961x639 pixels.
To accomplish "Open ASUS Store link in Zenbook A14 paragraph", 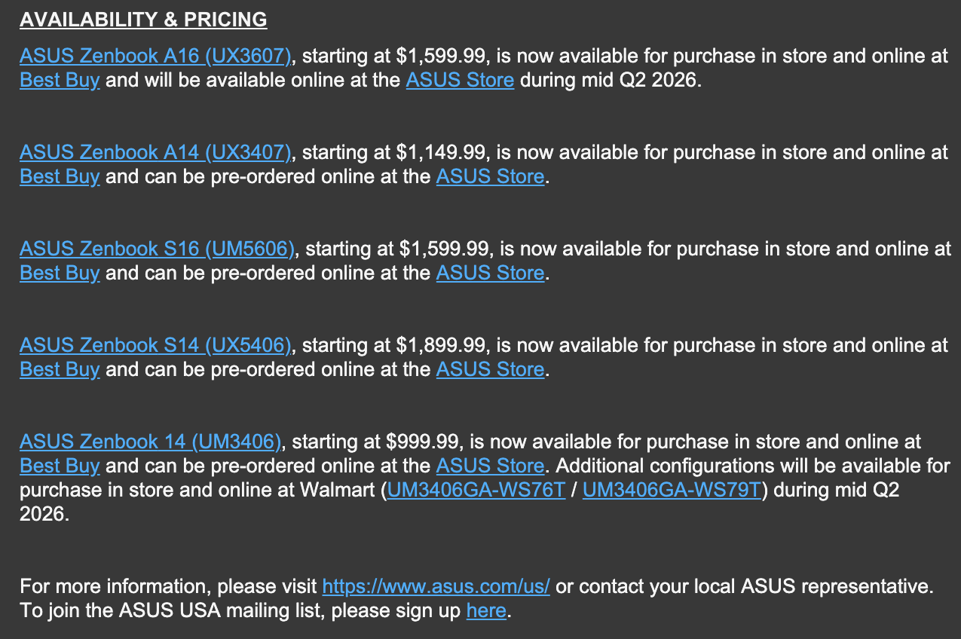I will coord(490,176).
